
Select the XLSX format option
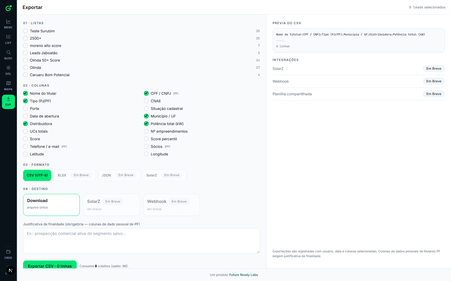75,175
